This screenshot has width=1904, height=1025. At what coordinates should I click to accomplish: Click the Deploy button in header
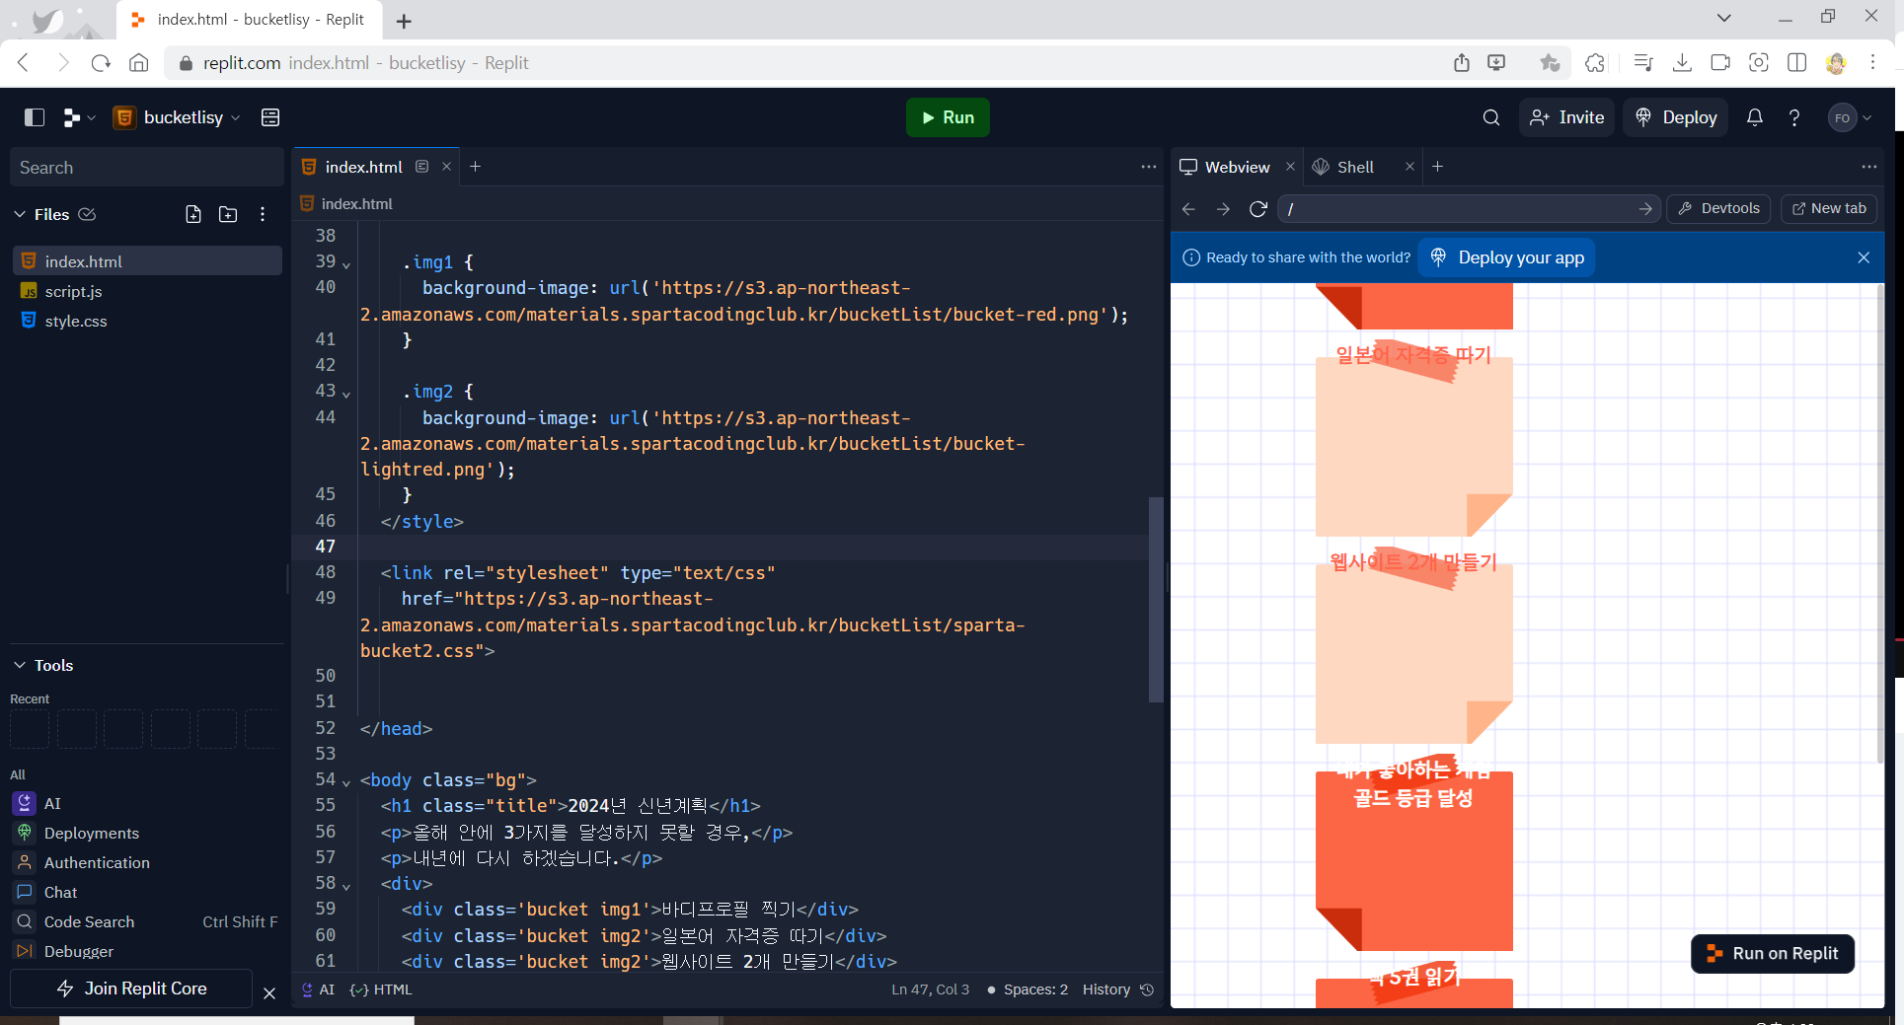click(x=1676, y=117)
